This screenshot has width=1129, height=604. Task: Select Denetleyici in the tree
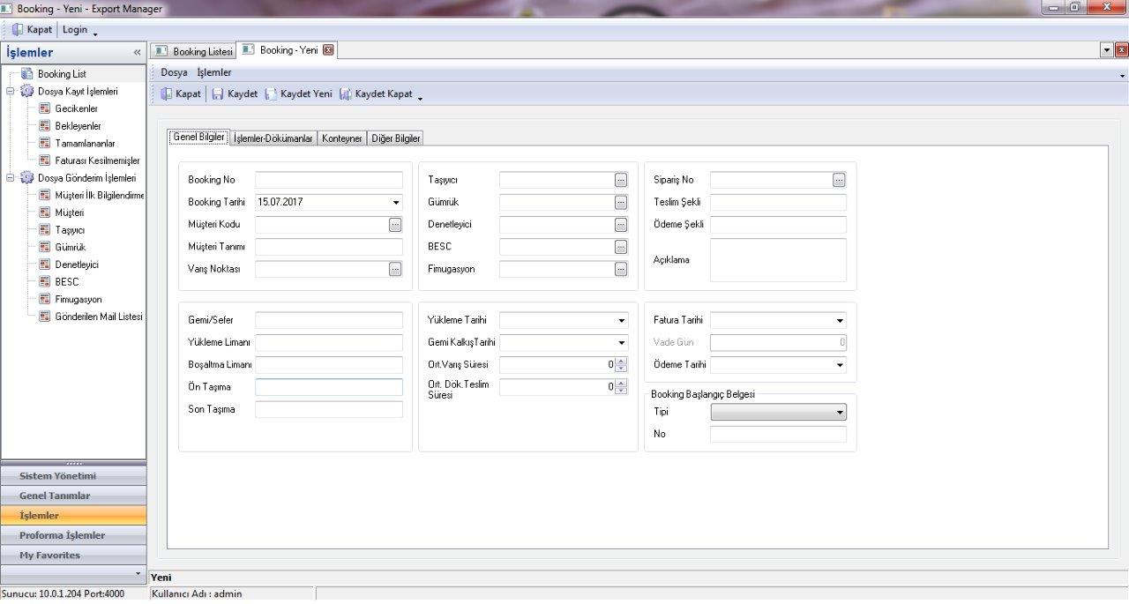coord(77,265)
